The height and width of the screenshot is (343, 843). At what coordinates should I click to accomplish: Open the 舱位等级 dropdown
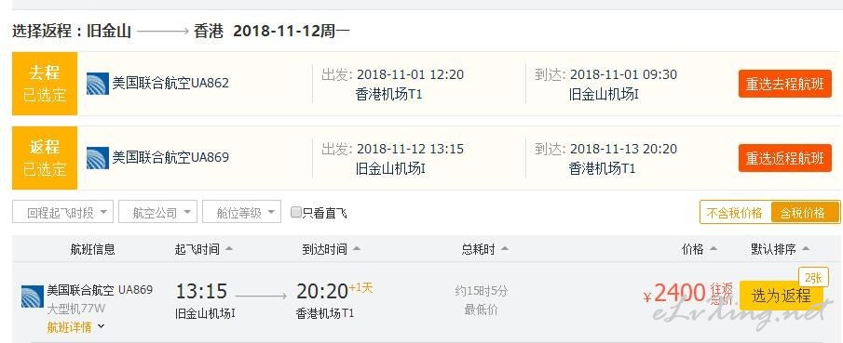click(242, 212)
